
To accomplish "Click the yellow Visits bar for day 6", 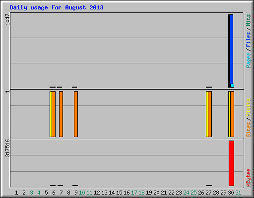I will pyautogui.click(x=51, y=114).
